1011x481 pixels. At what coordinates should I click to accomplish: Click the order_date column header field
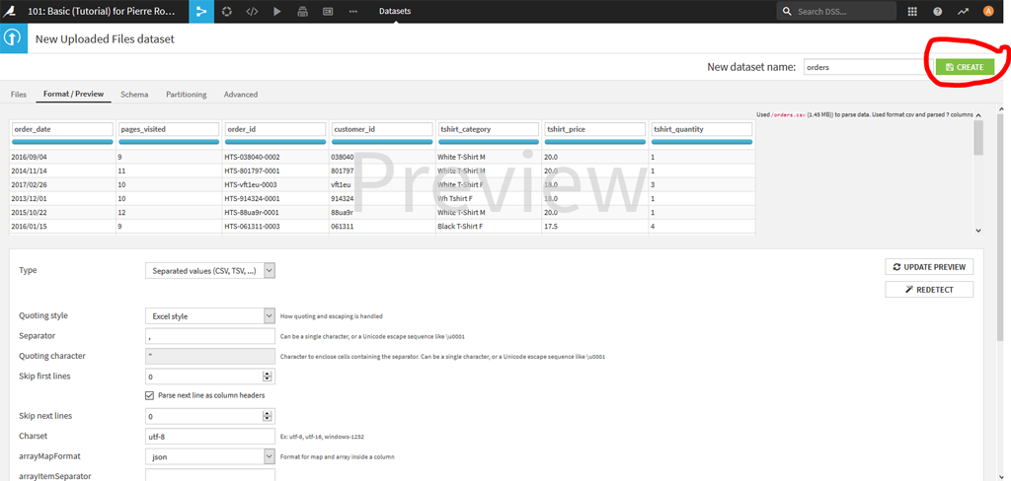(62, 129)
